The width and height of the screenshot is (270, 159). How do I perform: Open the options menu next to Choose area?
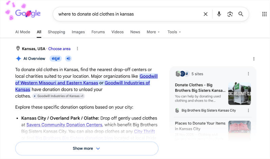[x=77, y=48]
